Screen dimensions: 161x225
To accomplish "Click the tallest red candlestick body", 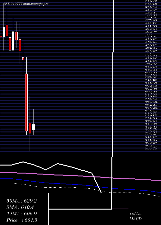I will 26,102.
